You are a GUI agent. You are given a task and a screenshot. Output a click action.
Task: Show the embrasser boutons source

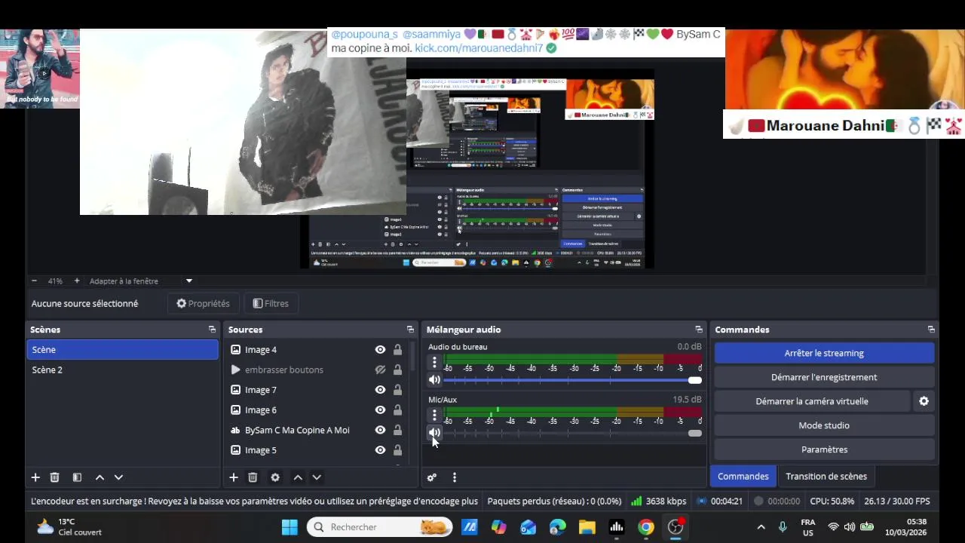pos(380,370)
